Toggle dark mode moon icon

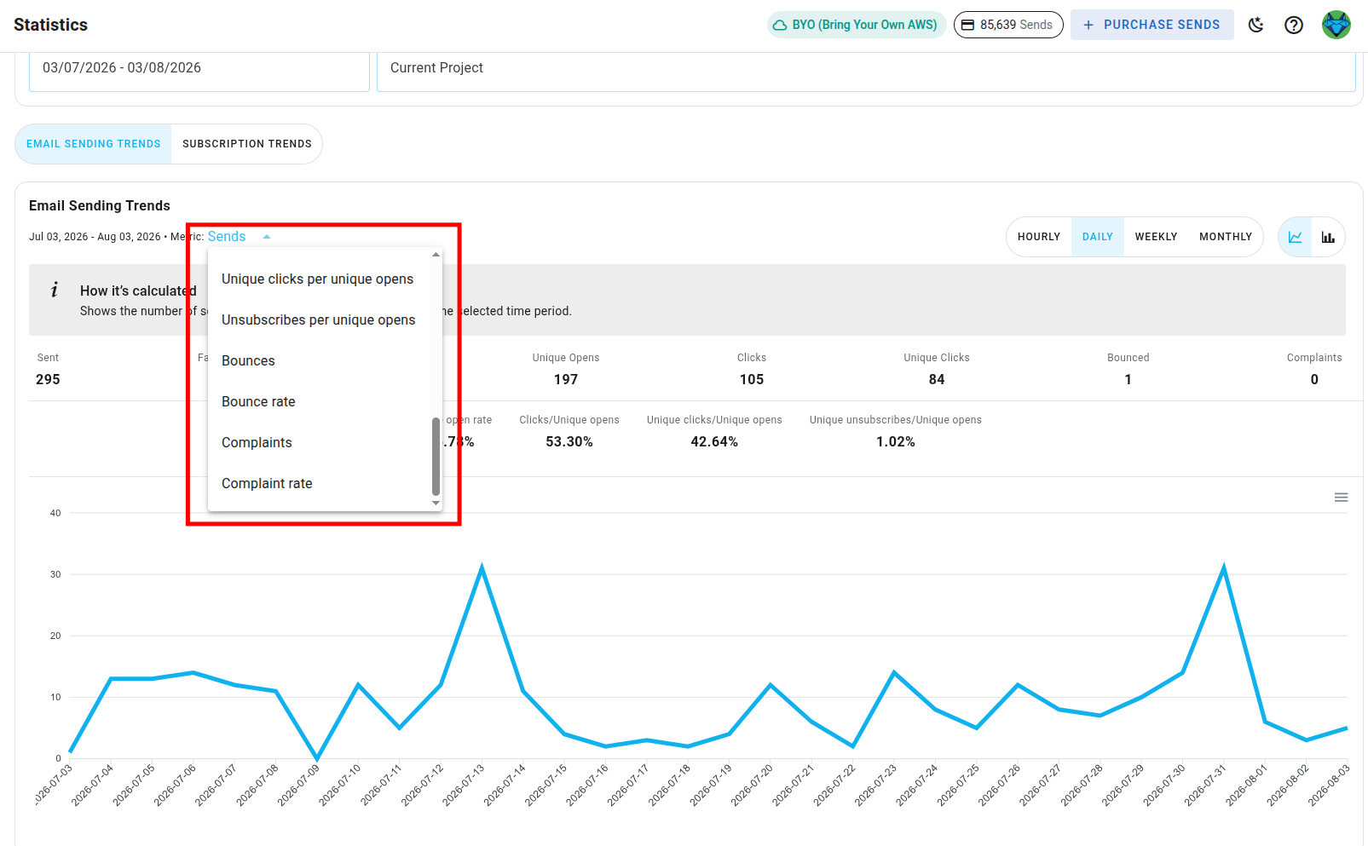tap(1255, 25)
